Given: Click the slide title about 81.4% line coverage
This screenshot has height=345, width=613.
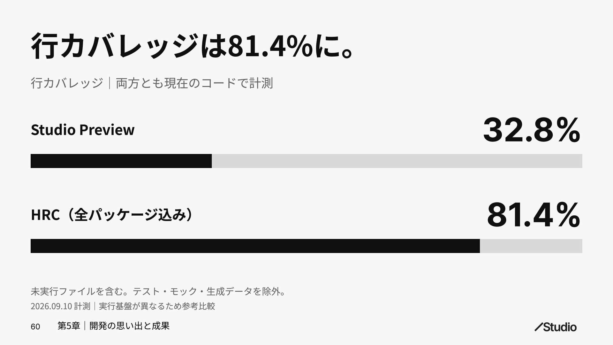Looking at the screenshot, I should pyautogui.click(x=192, y=47).
